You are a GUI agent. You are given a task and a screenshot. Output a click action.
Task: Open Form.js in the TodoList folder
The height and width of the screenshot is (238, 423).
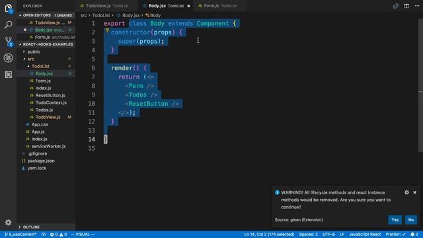pos(43,81)
